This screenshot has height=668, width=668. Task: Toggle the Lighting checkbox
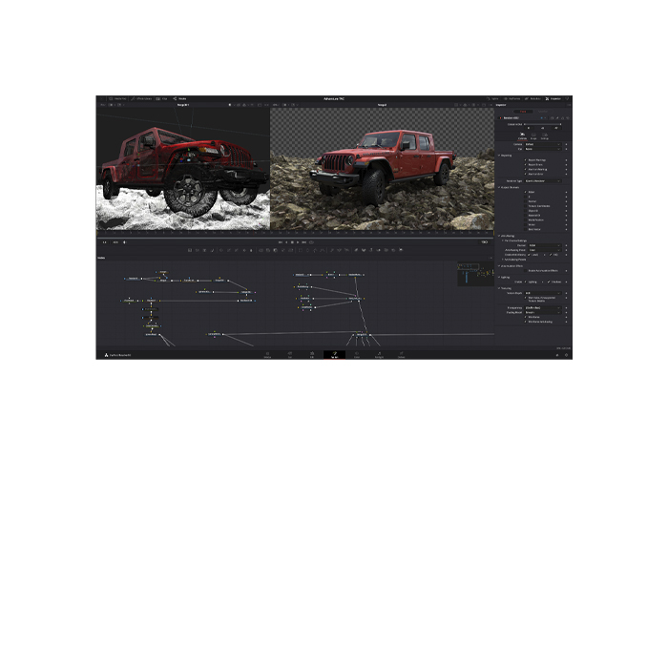(525, 282)
